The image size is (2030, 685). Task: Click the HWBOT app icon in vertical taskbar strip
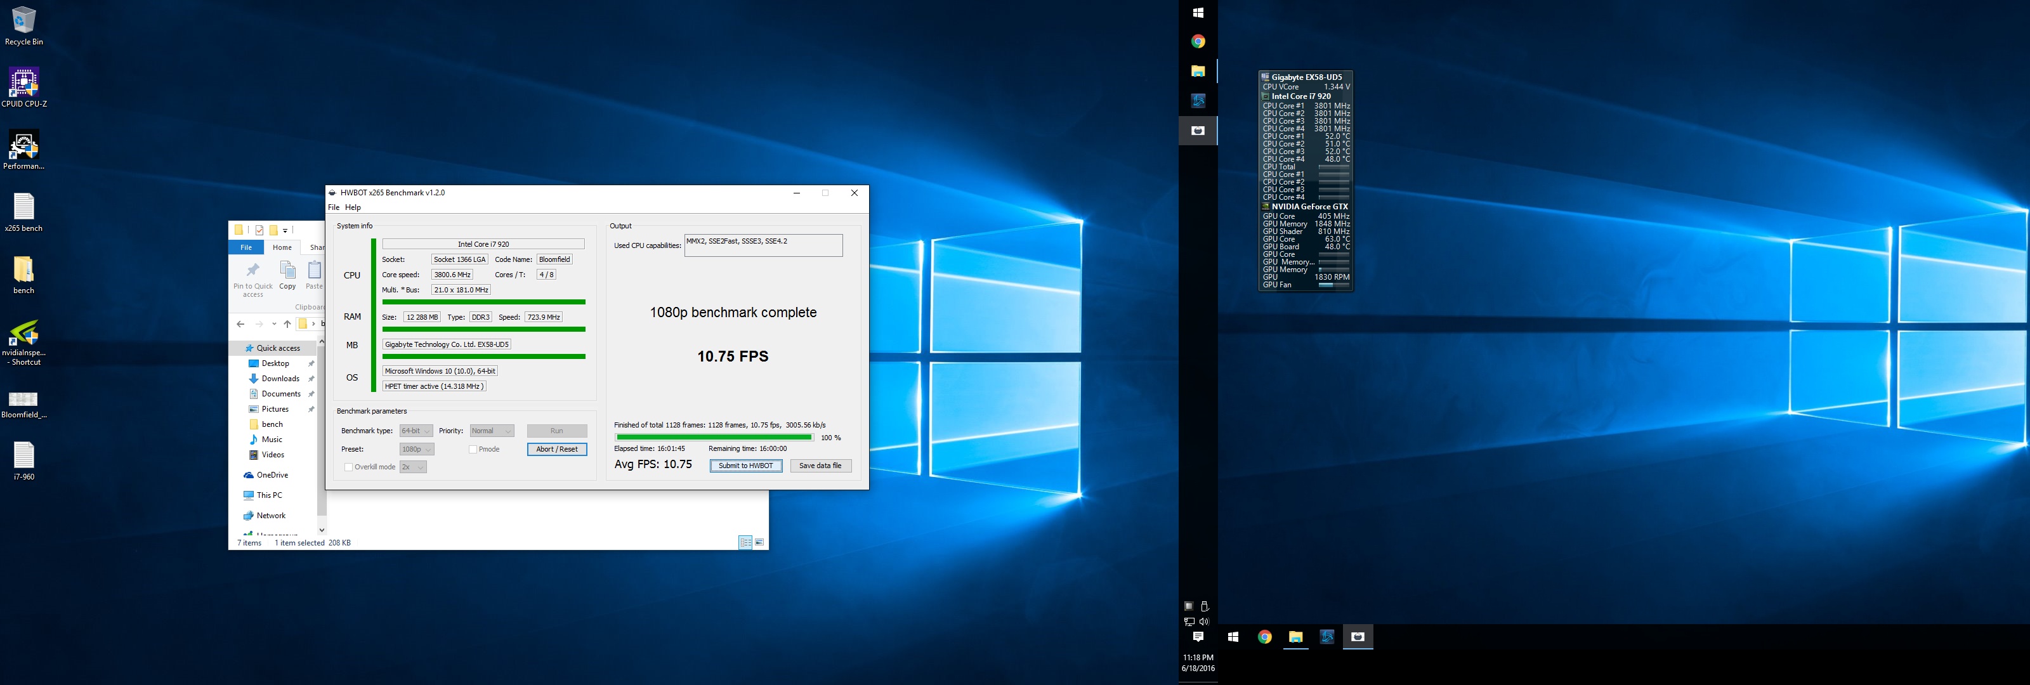point(1198,130)
